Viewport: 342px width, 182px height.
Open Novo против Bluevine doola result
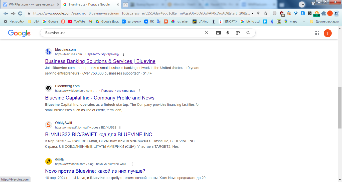pos(95,171)
